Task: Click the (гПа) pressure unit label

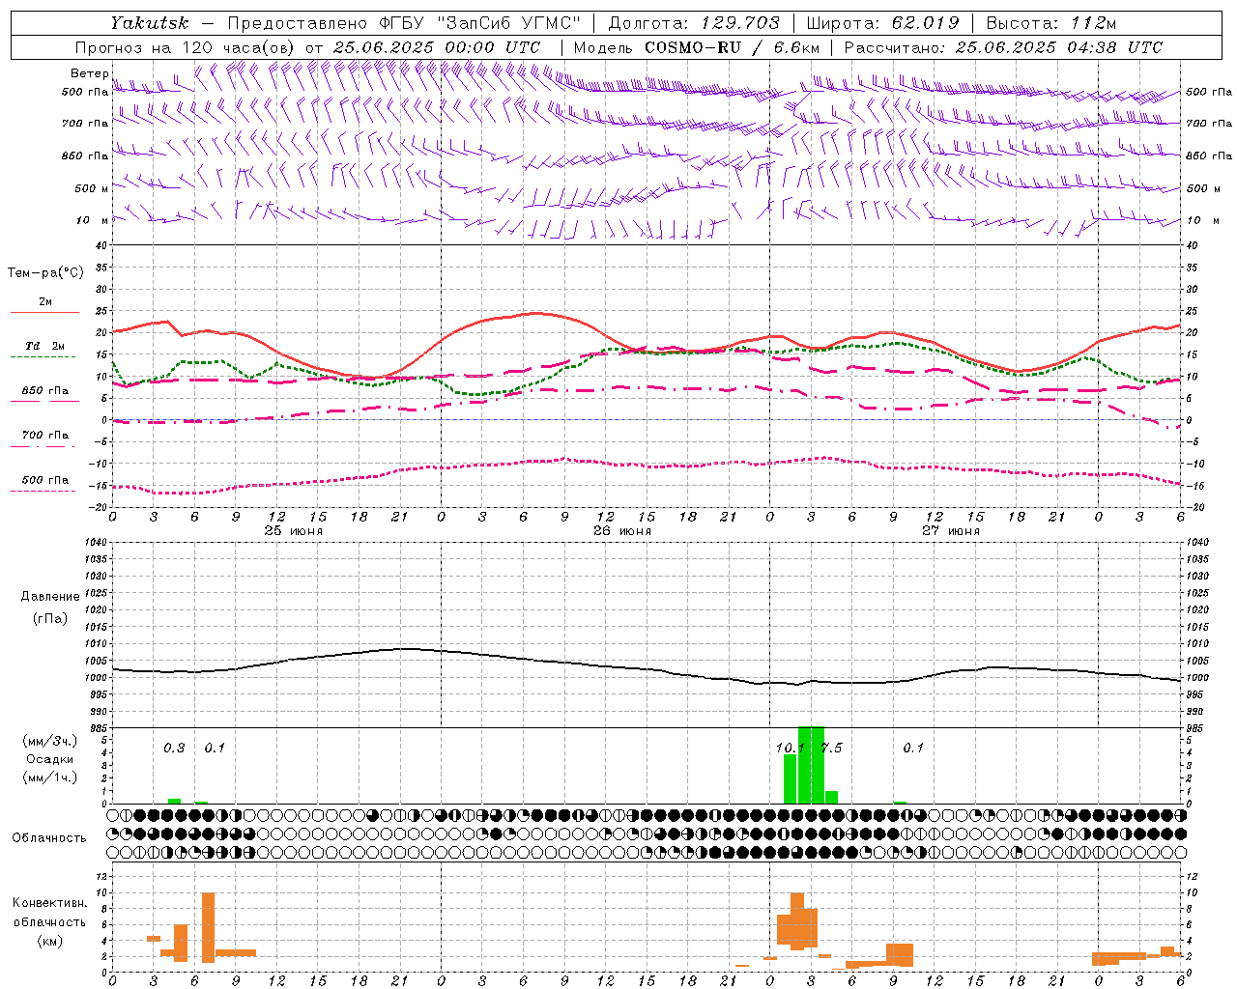Action: tap(50, 618)
